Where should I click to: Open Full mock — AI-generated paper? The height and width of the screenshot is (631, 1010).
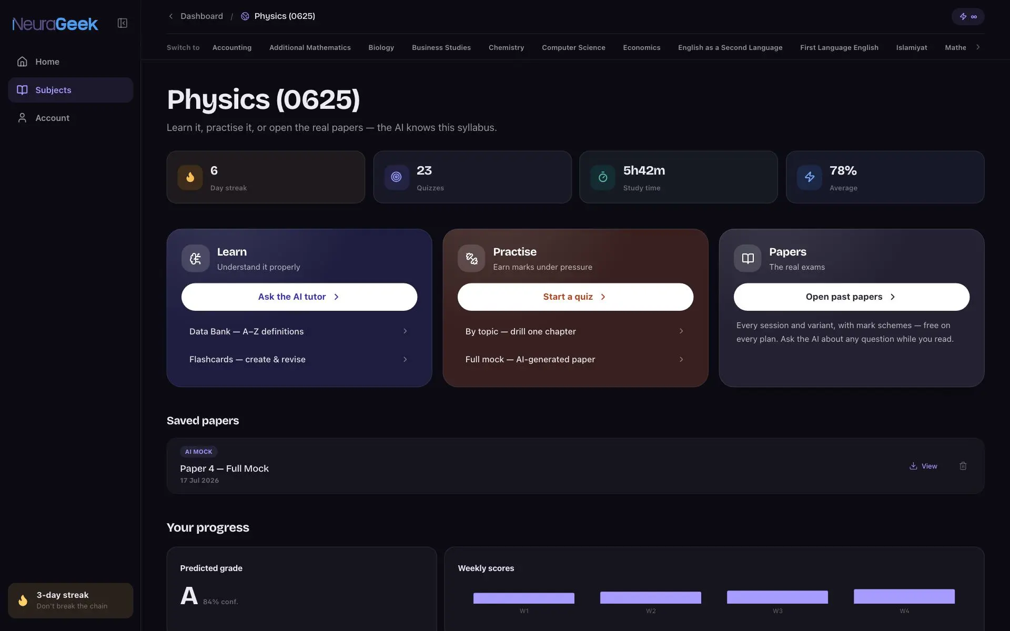pos(575,359)
